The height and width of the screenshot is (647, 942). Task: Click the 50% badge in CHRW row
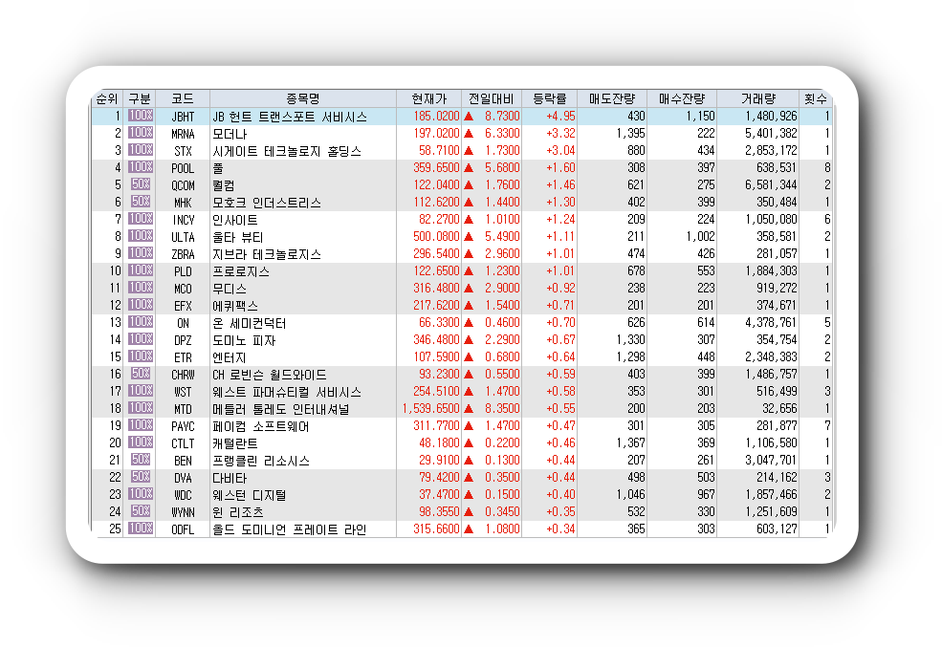tap(141, 374)
